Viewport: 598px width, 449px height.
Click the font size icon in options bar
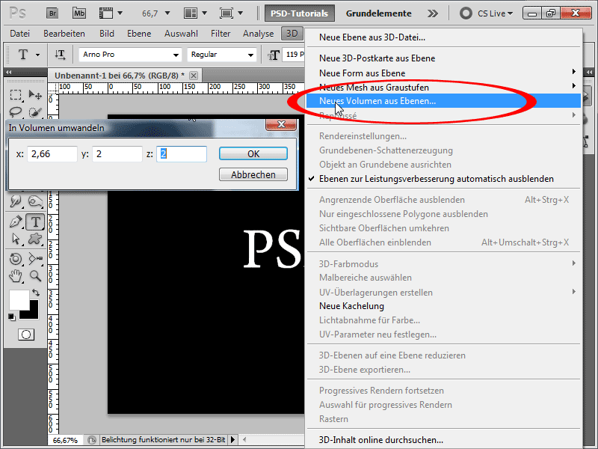(x=274, y=55)
